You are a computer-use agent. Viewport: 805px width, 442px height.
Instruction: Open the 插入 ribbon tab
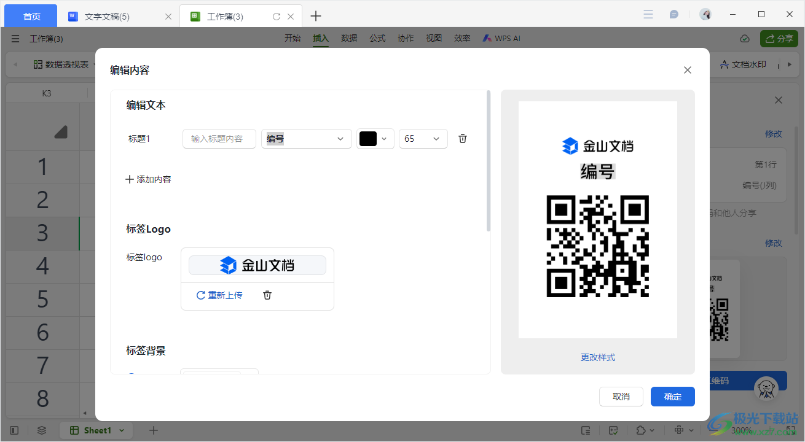point(321,38)
